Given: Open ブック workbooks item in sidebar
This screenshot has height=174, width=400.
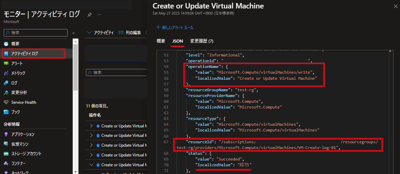Looking at the screenshot, I should [16, 112].
